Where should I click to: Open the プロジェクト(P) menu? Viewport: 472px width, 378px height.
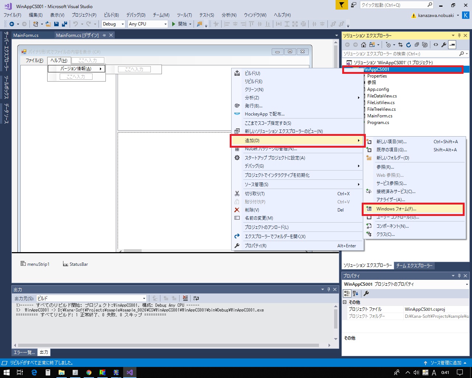84,15
